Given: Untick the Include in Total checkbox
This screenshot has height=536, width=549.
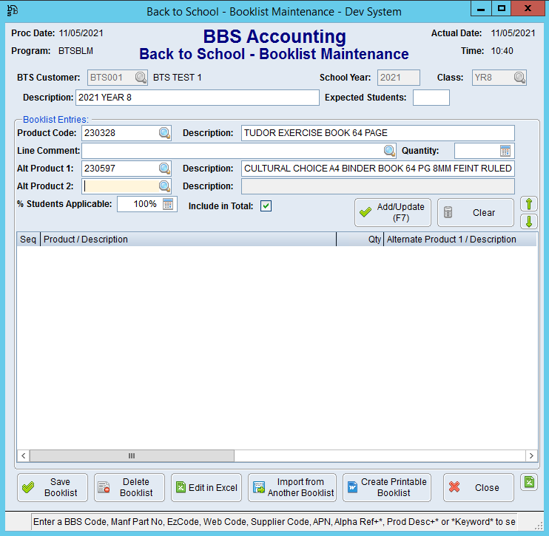Looking at the screenshot, I should (266, 206).
